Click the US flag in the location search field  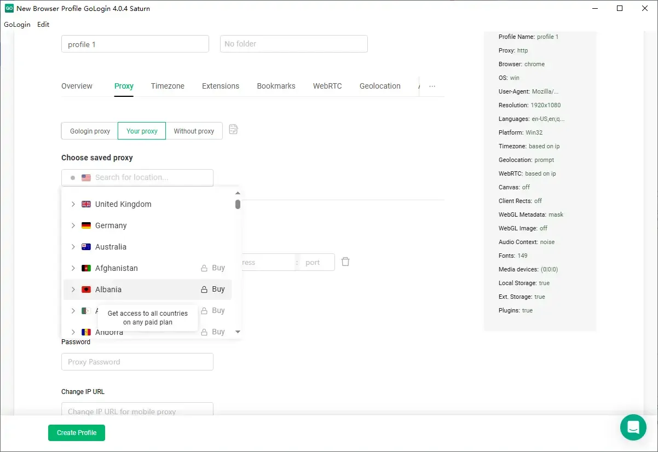[x=86, y=177]
